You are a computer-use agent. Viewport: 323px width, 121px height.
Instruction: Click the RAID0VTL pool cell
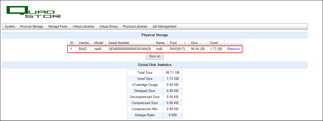pyautogui.click(x=178, y=49)
